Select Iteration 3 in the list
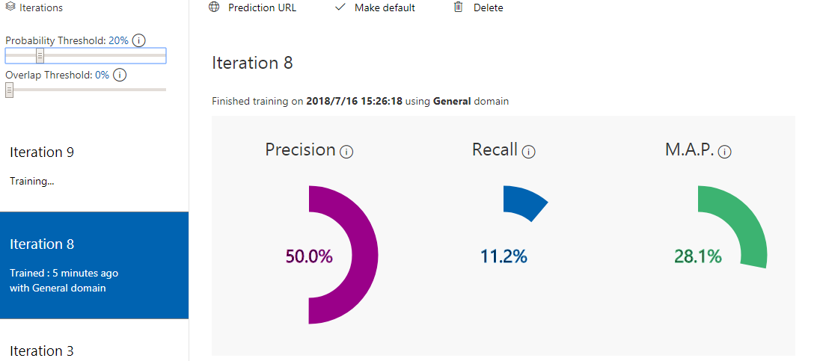Viewport: 820px width, 361px height. click(x=42, y=351)
